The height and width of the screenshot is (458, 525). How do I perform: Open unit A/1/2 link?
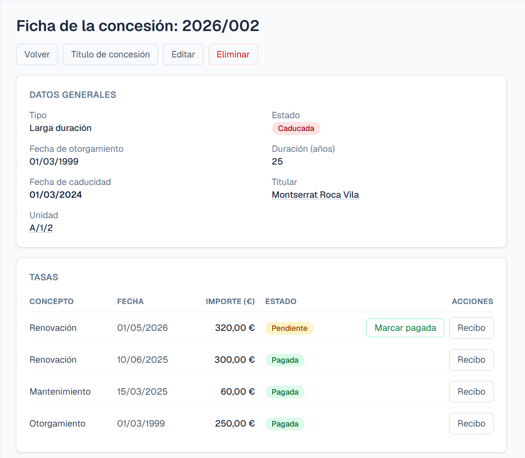(41, 228)
